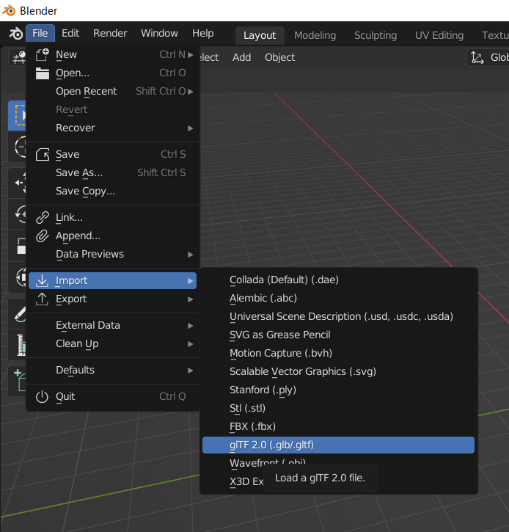Viewport: 509px width, 532px height.
Task: Open the Window menu
Action: click(x=159, y=33)
